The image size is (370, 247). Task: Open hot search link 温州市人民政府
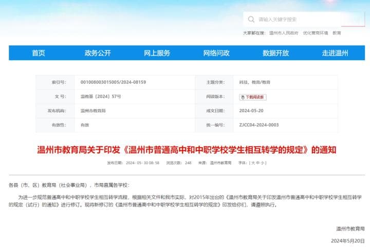284,33
